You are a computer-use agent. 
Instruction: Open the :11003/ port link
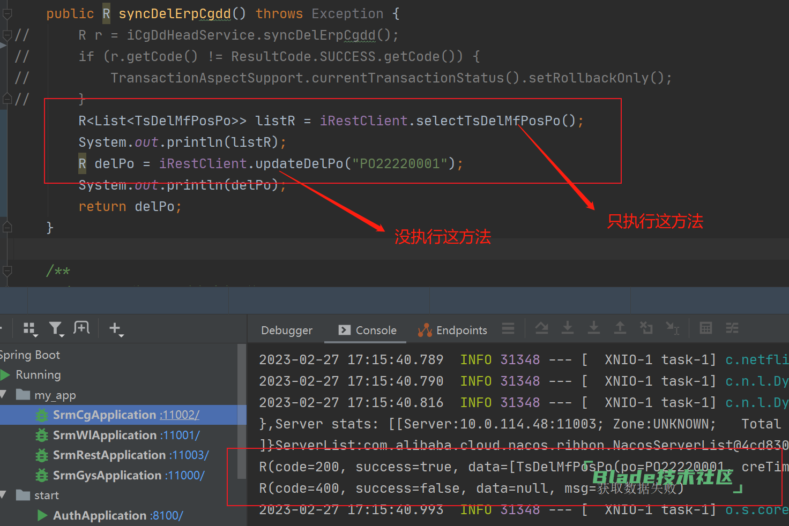(189, 455)
